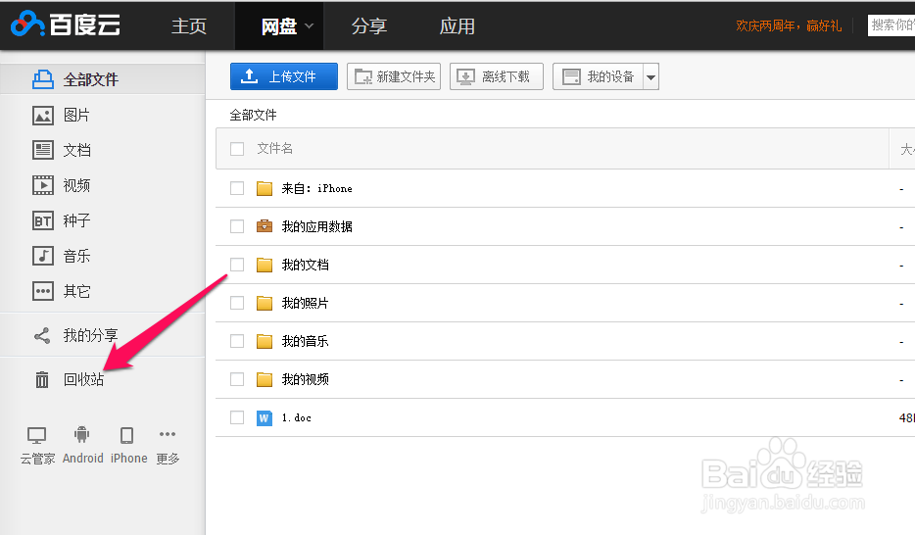
Task: Check the box for 我的应用数据
Action: click(x=237, y=226)
